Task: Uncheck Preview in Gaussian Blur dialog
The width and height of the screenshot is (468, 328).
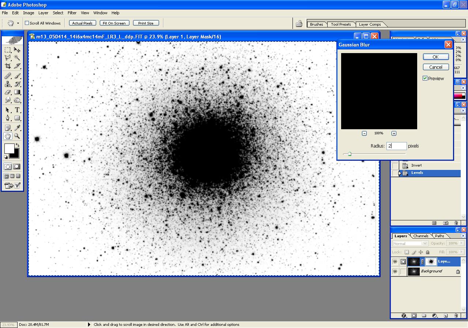Action: (425, 78)
